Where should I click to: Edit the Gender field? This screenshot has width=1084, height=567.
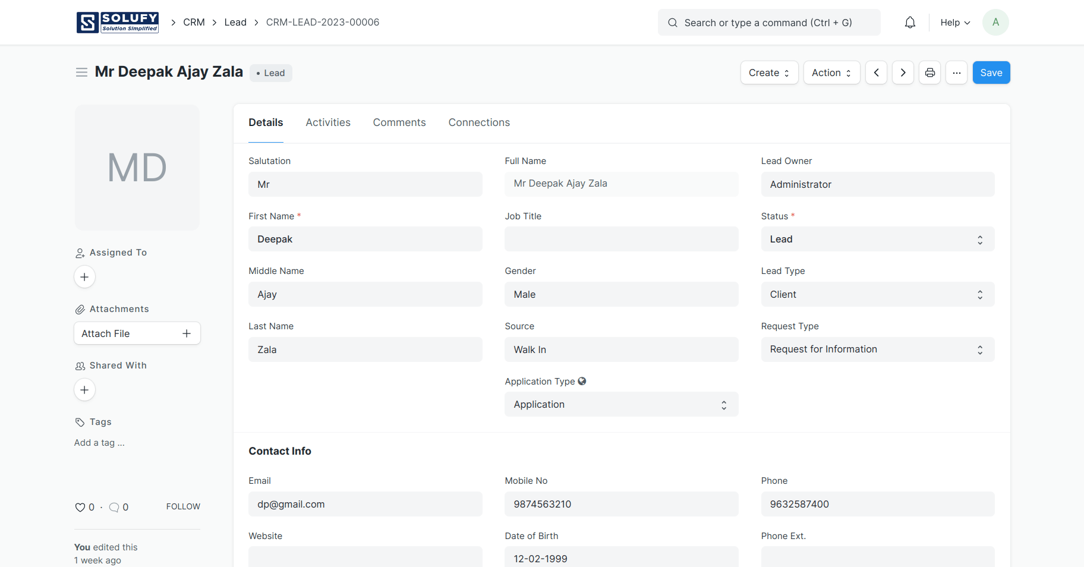621,294
